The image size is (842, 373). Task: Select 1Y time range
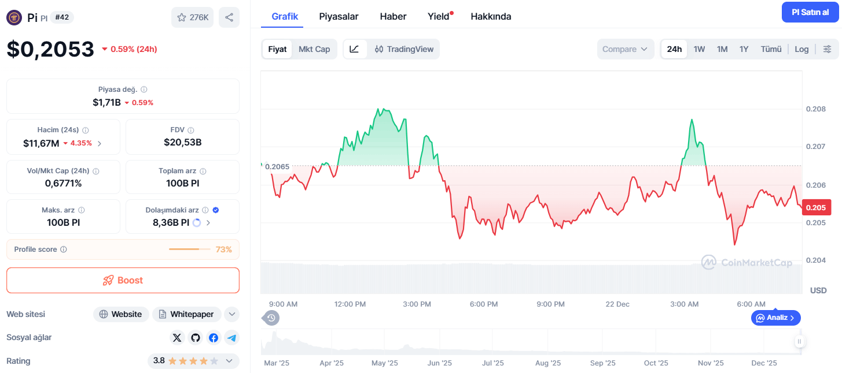(744, 49)
